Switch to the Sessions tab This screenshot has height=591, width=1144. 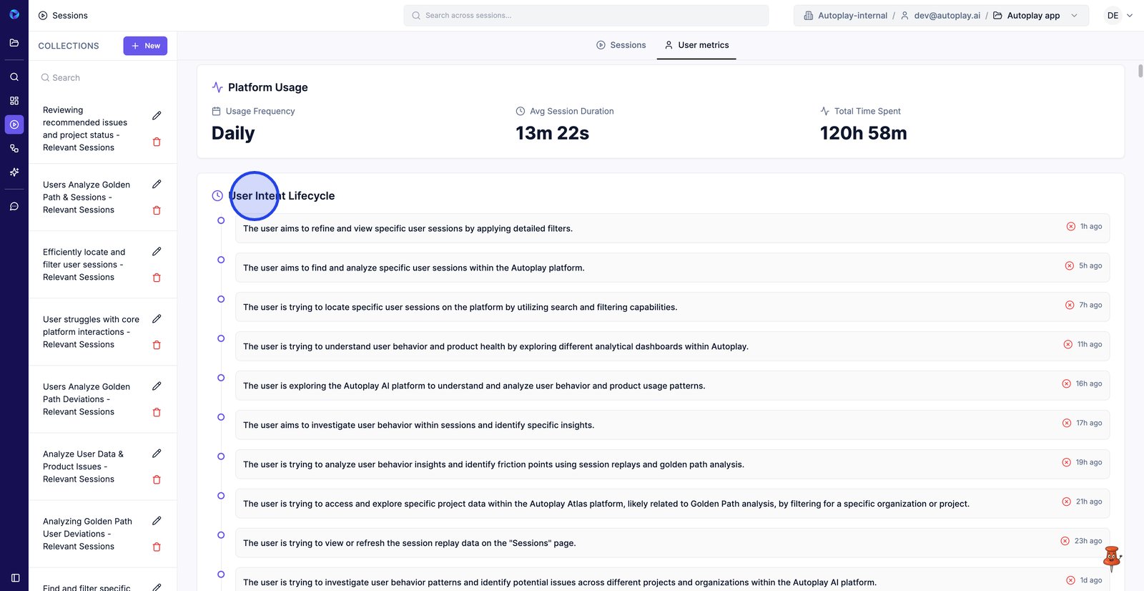(x=621, y=45)
